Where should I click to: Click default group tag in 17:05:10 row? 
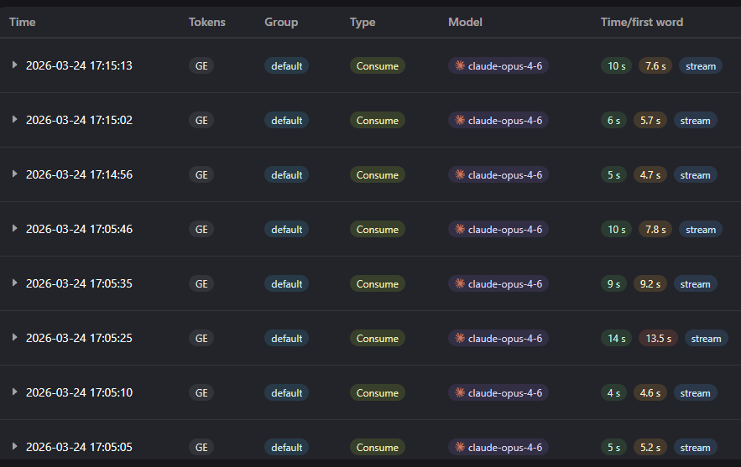pos(286,392)
